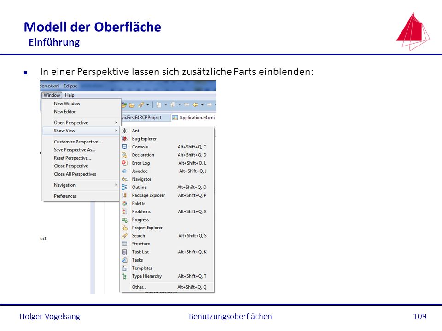Click the Outline view icon
The width and height of the screenshot is (442, 331).
[x=125, y=187]
